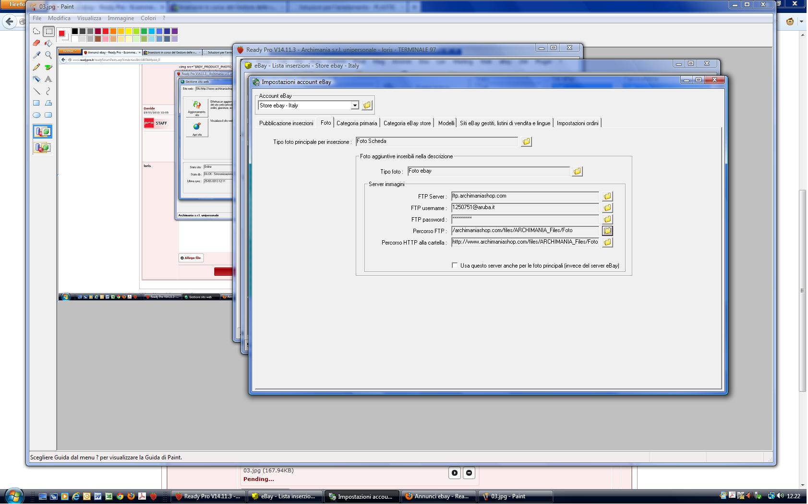
Task: Pick the black color in Paint palette
Action: [x=75, y=31]
